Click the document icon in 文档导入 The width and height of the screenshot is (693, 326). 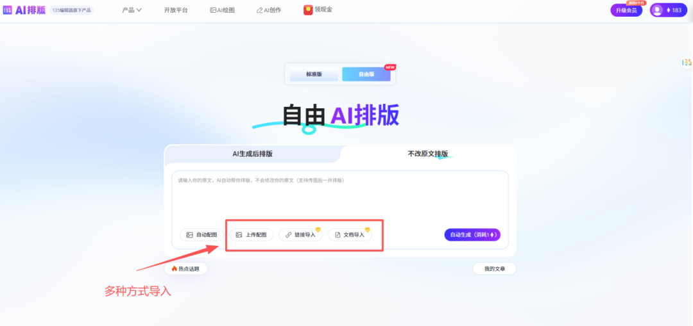(338, 235)
